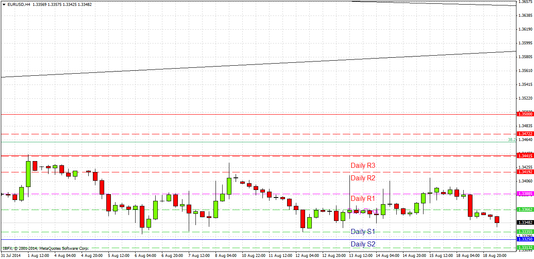Click the 18 Aug 20:00 axis label
The width and height of the screenshot is (534, 259).
point(494,255)
